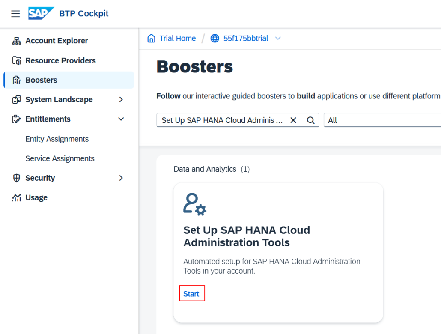This screenshot has width=441, height=334.
Task: Click the Trial Home breadcrumb link
Action: [177, 38]
